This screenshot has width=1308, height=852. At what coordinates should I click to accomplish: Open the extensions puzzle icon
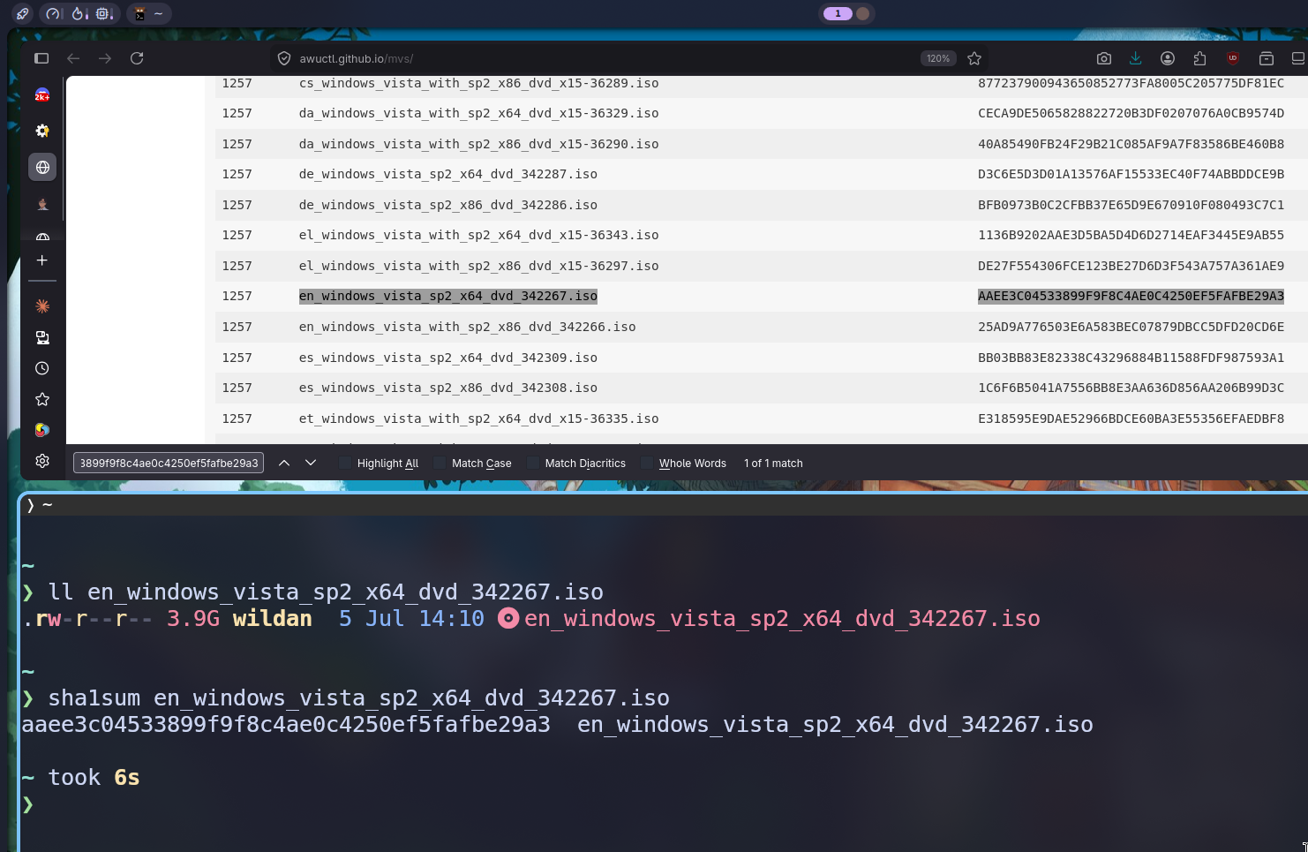click(x=1199, y=58)
